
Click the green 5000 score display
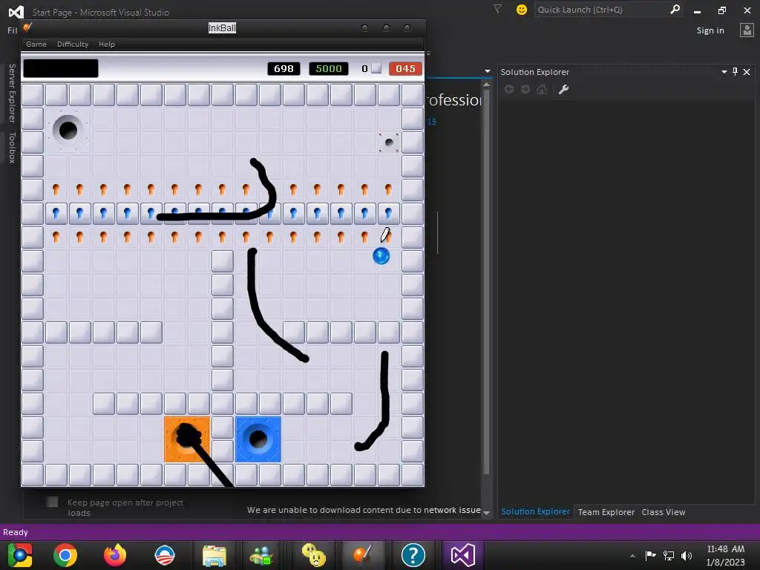(x=329, y=69)
